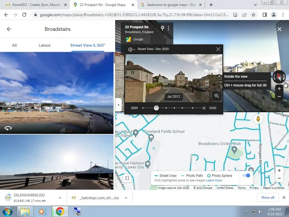
Task: Select the Street View & 360° tab
Action: pyautogui.click(x=88, y=45)
